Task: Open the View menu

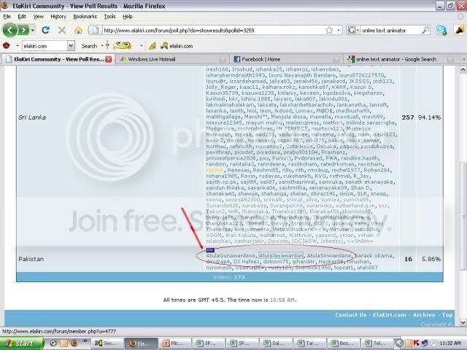Action: click(x=39, y=17)
